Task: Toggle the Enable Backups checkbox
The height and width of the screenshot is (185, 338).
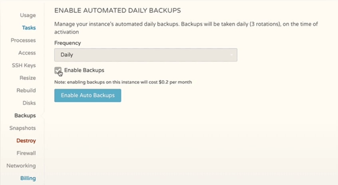Action: pos(58,71)
